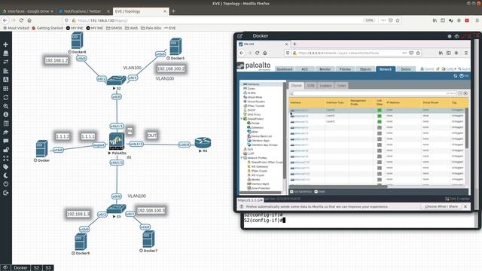Select the Docker server node left of PaloAlto

[41, 149]
